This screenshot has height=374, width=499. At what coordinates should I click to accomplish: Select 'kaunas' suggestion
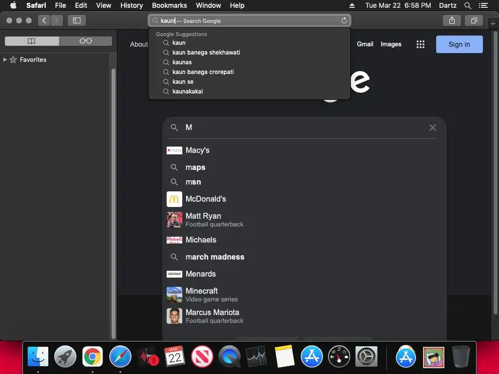pos(249,62)
